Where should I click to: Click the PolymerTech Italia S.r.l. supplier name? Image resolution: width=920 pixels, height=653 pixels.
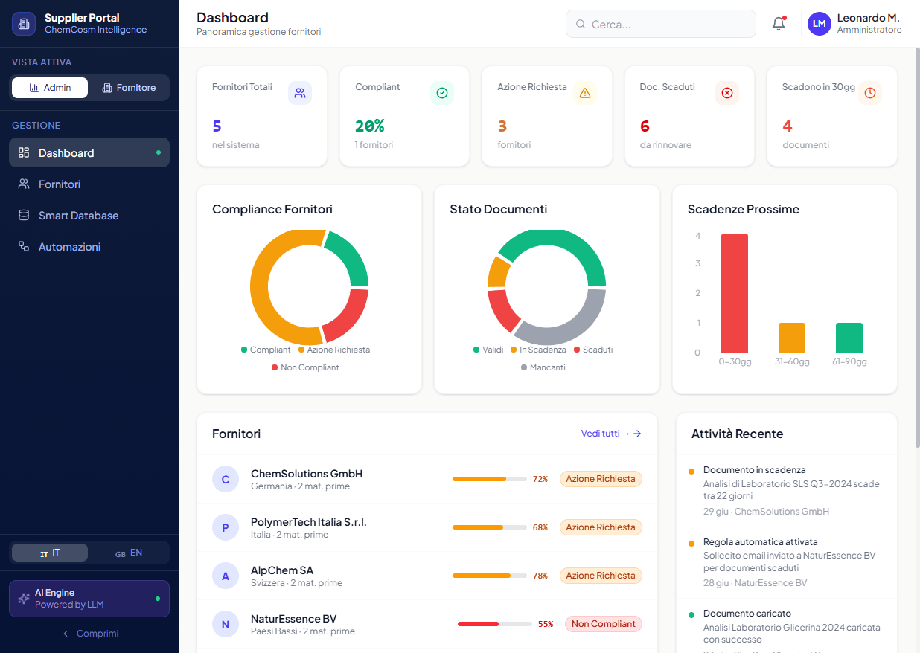tap(309, 522)
